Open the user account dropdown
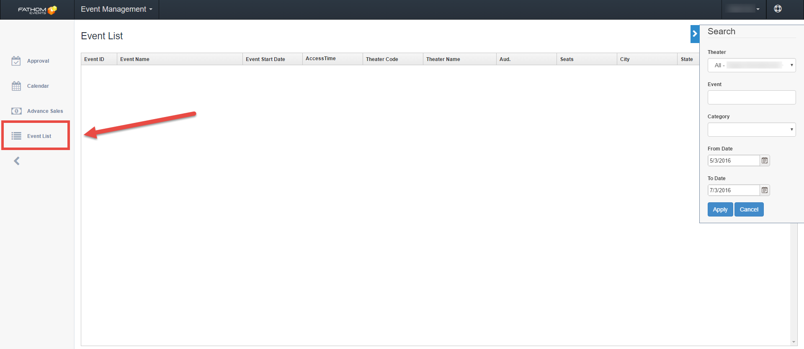This screenshot has height=349, width=804. 744,9
